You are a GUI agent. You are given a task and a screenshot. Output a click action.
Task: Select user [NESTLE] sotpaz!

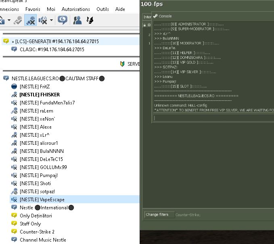tap(37, 192)
